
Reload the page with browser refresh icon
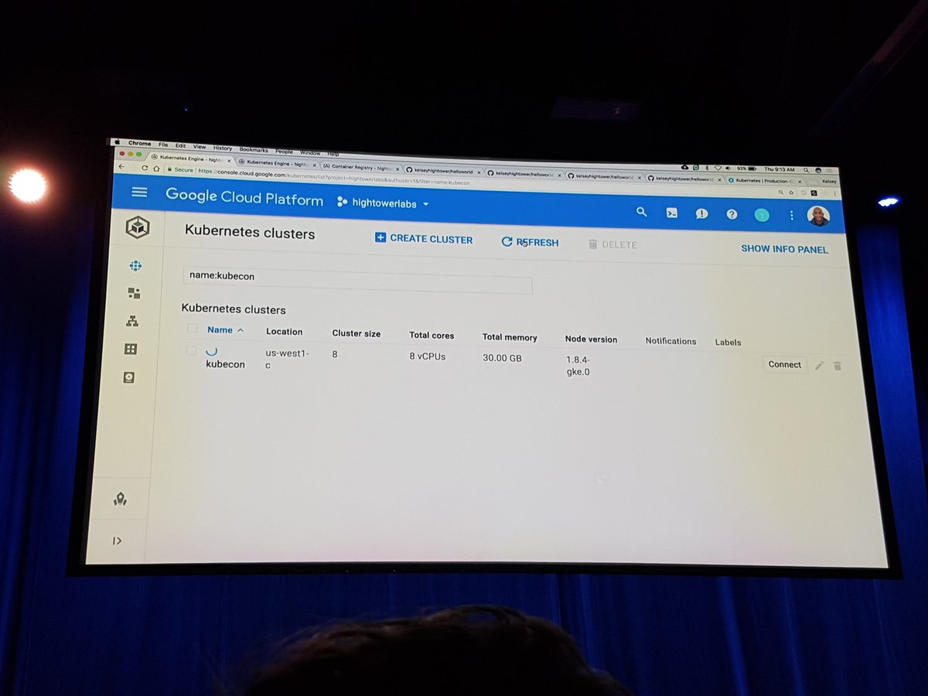click(x=145, y=168)
